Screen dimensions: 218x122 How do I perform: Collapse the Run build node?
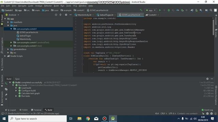[x=13, y=85]
